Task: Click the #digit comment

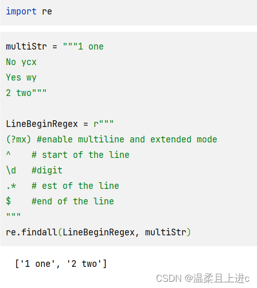Action: pos(47,170)
